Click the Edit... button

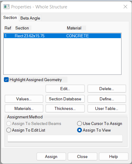click(65, 89)
